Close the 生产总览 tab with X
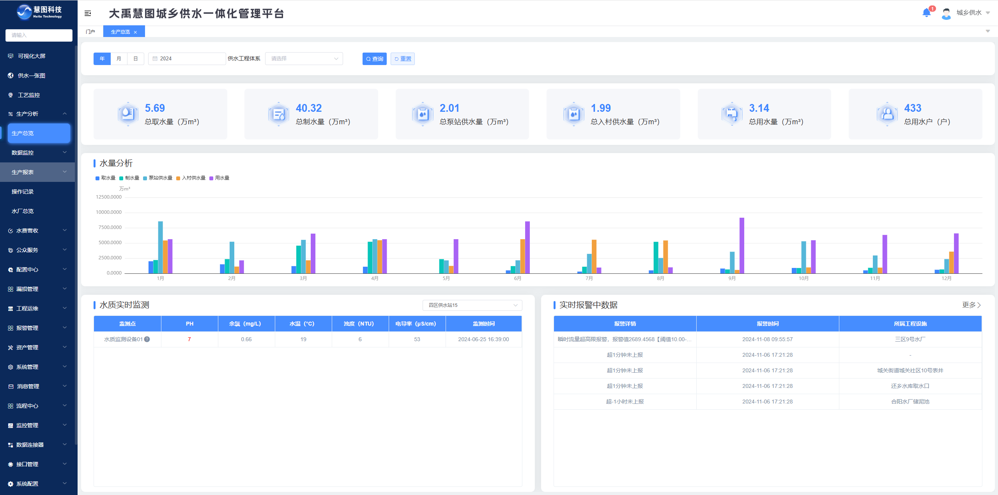 135,32
